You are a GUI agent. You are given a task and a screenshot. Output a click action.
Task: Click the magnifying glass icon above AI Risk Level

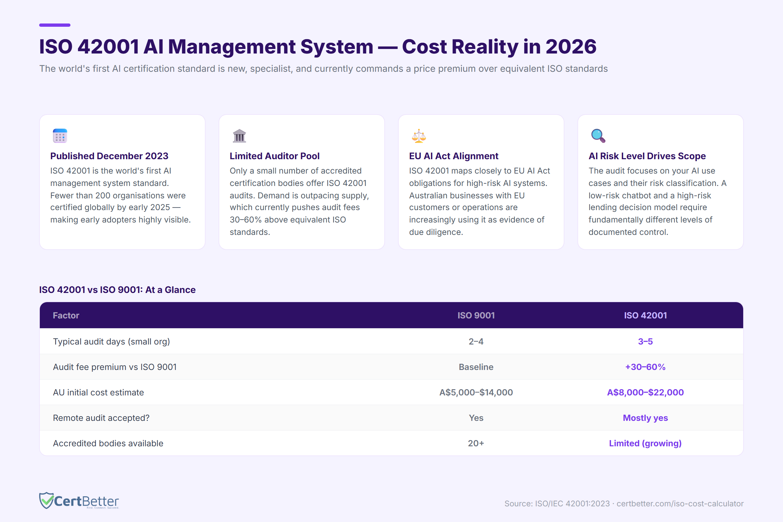[x=598, y=136]
